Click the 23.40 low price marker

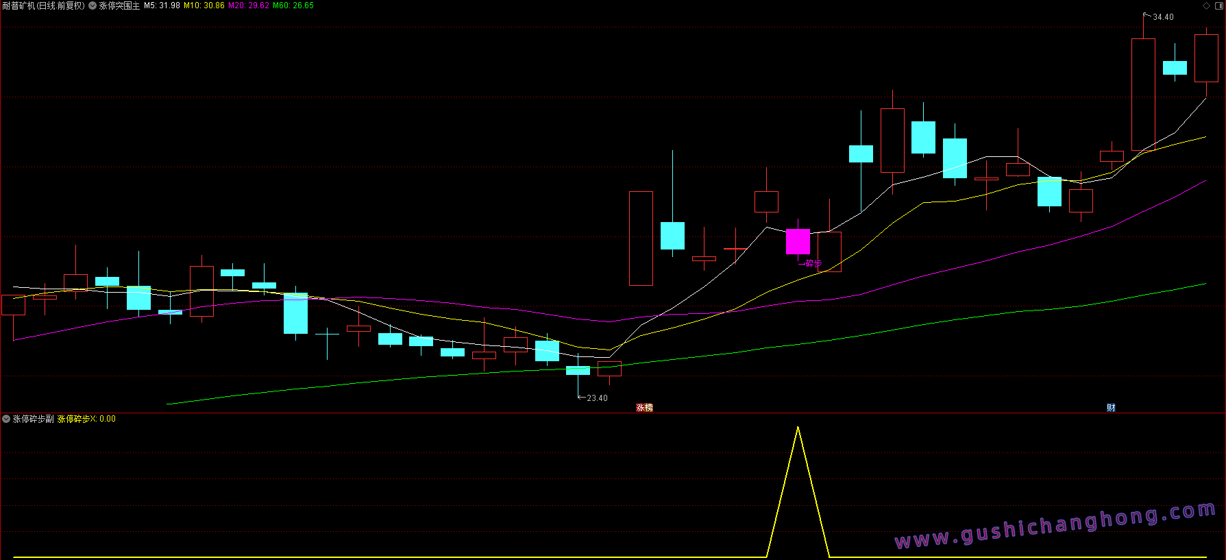pos(596,398)
